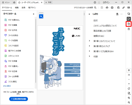Screen dimensions: 132x105
Task: Select ファイルを結合 tool
Action: pyautogui.click(x=11, y=35)
